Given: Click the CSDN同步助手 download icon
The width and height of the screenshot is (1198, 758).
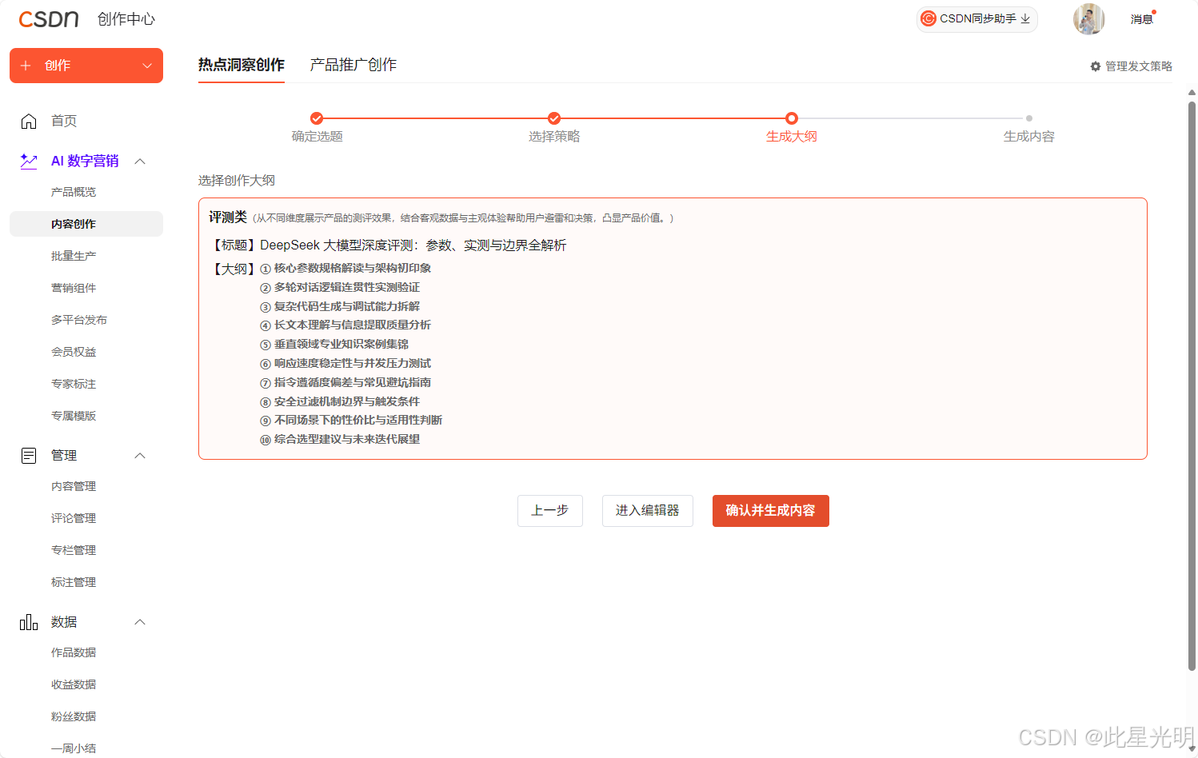Looking at the screenshot, I should tap(1025, 18).
